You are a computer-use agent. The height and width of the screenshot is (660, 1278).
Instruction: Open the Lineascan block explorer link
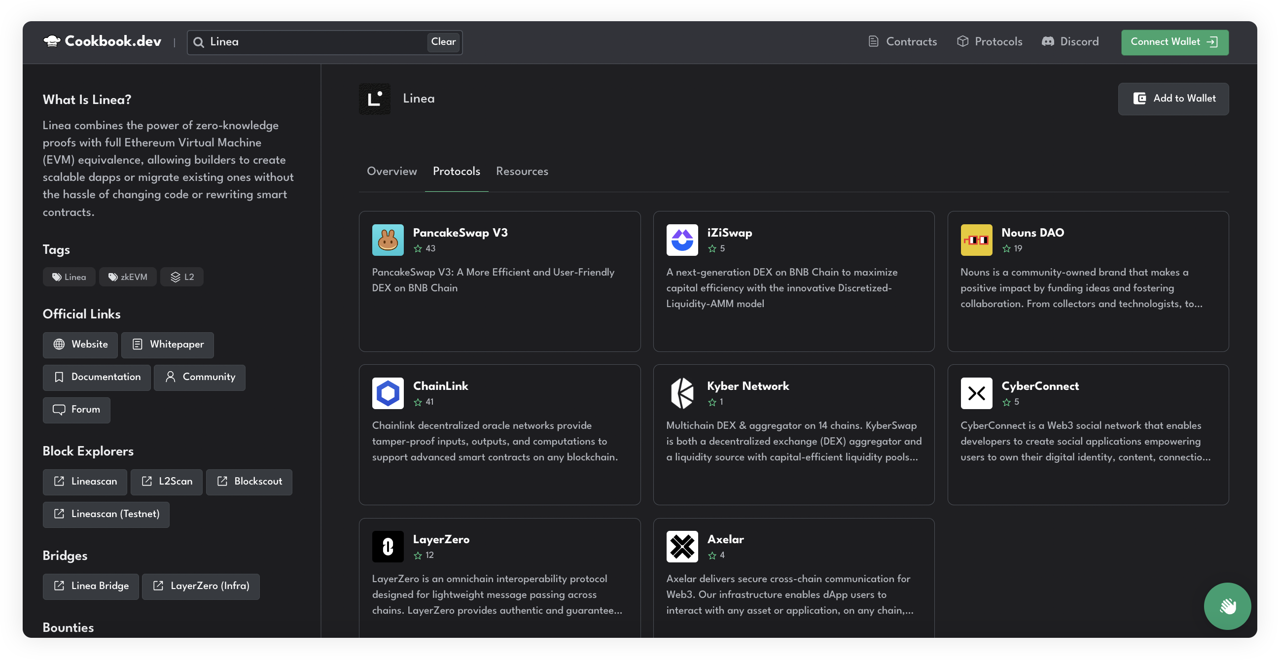pyautogui.click(x=85, y=482)
